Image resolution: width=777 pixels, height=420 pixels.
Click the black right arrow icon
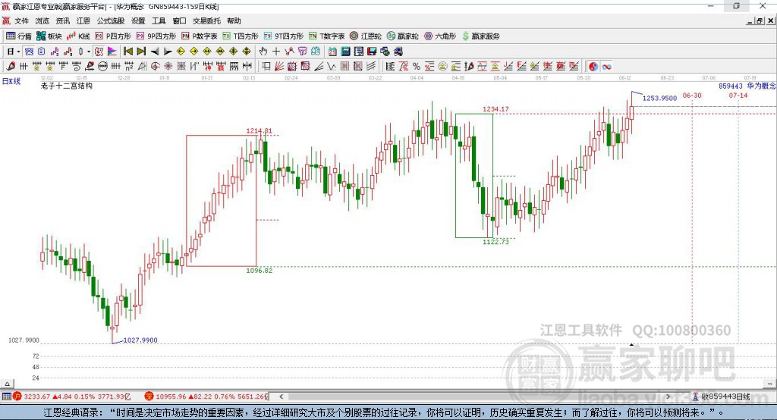(x=168, y=52)
